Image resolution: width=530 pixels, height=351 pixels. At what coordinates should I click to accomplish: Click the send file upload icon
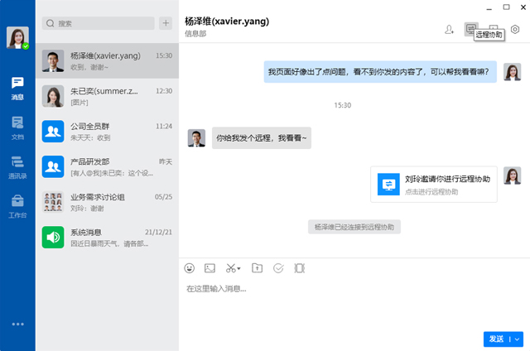257,267
